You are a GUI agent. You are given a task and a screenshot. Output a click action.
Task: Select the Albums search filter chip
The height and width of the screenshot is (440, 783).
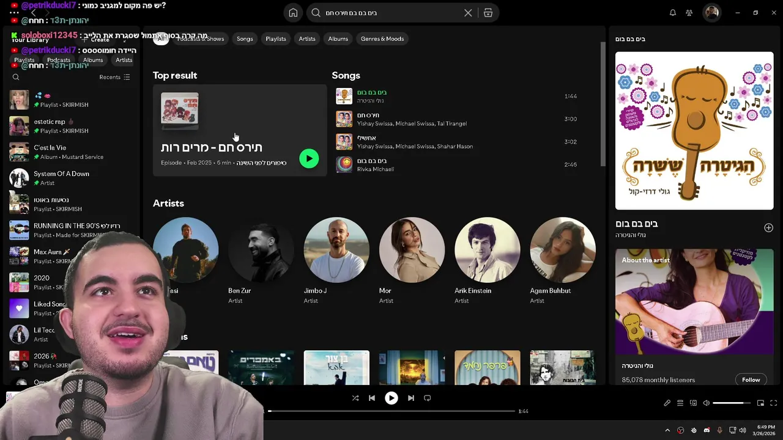[338, 38]
